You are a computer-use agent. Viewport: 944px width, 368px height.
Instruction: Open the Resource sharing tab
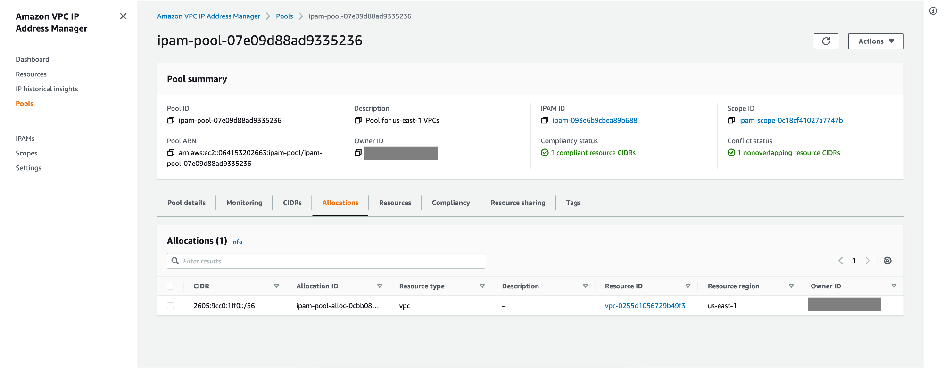point(518,203)
